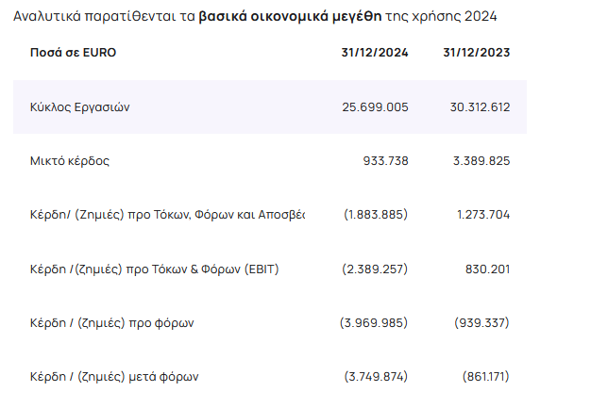Click the (3.969.985) pre-tax value
The image size is (608, 408).
pos(374,322)
